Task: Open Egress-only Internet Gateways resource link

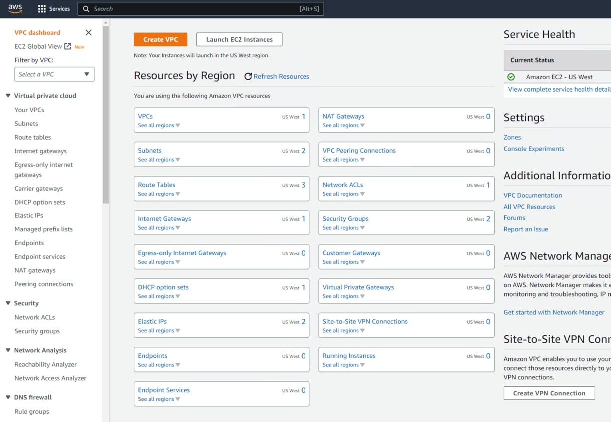Action: coord(182,253)
